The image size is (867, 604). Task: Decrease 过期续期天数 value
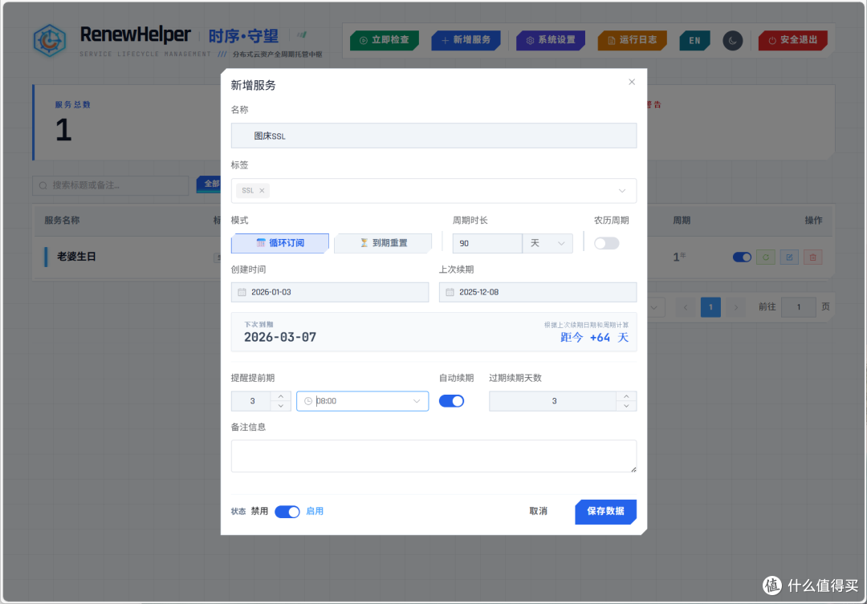click(x=626, y=406)
